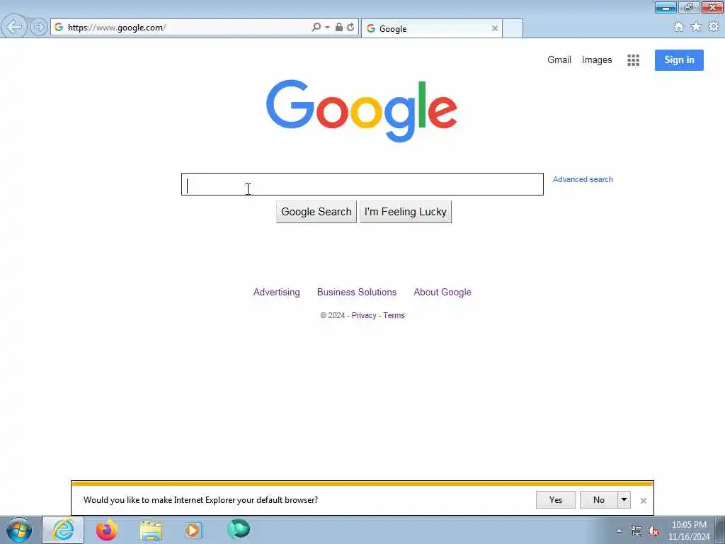Click the network status tray icon
This screenshot has height=544, width=725.
[636, 531]
